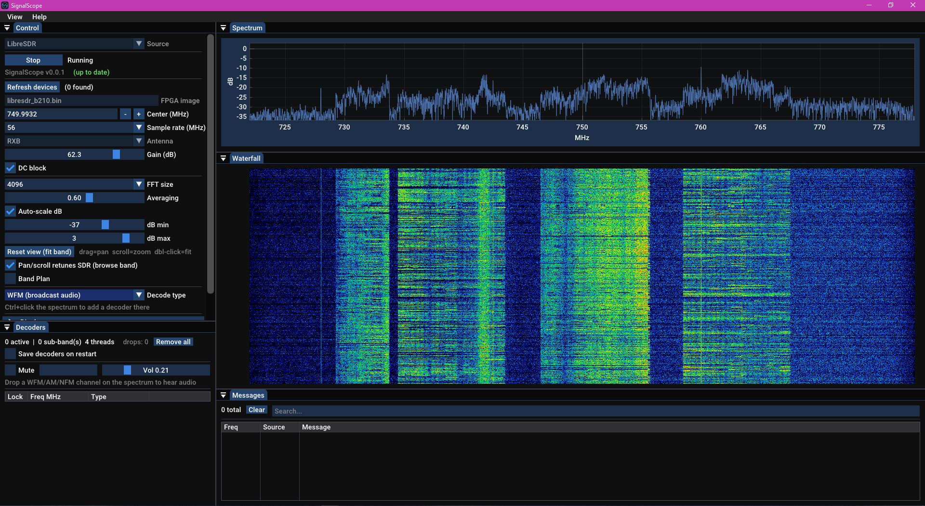The width and height of the screenshot is (925, 506).
Task: Collapse the Waterfall panel triangle
Action: (x=224, y=158)
